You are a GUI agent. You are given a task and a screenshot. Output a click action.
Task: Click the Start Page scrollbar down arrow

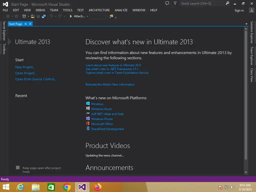246,172
